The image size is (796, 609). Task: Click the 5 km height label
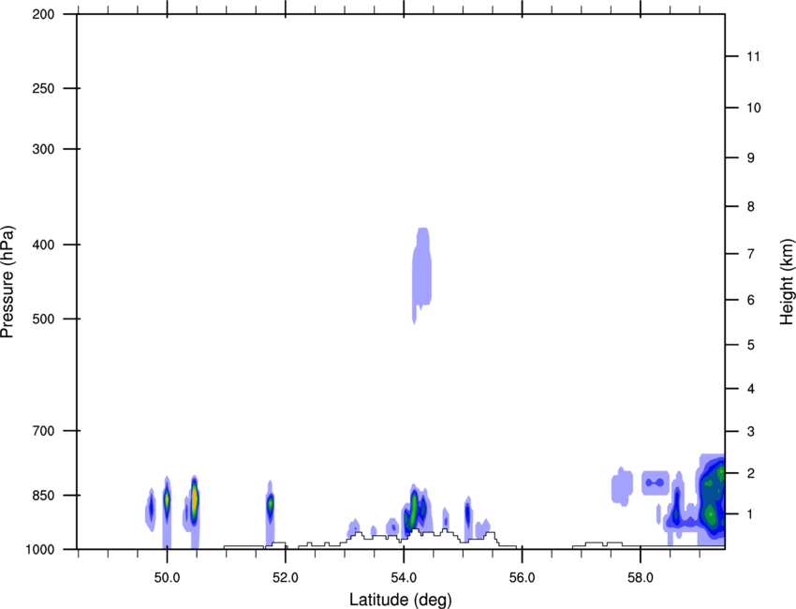[751, 346]
